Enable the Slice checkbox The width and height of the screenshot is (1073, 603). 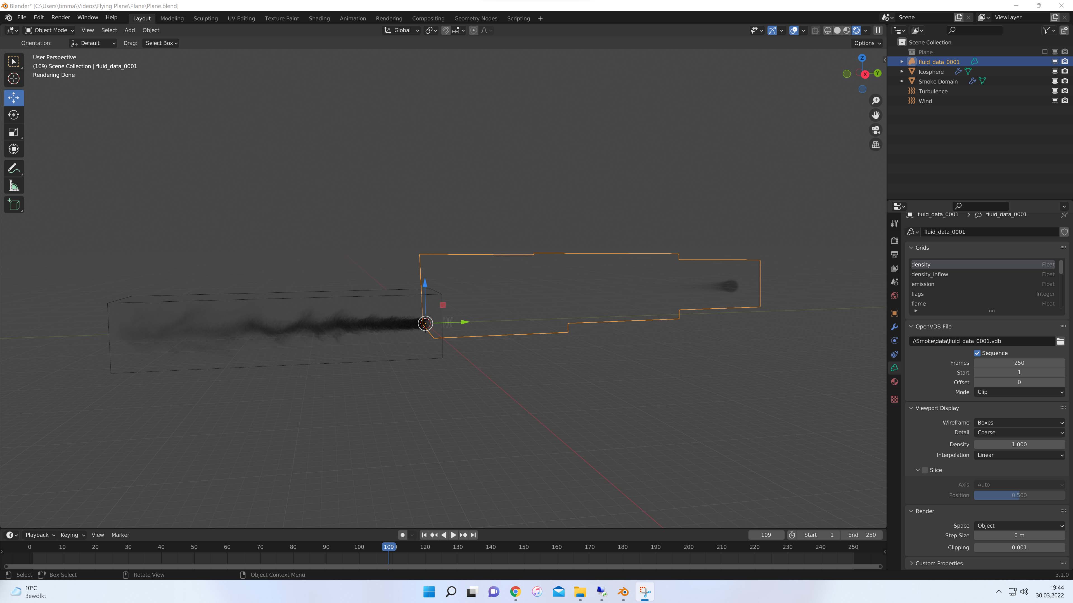[x=925, y=470]
